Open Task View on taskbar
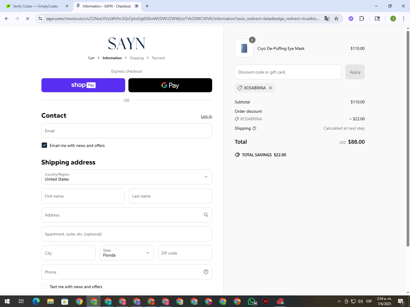This screenshot has height=307, width=410. [21, 301]
